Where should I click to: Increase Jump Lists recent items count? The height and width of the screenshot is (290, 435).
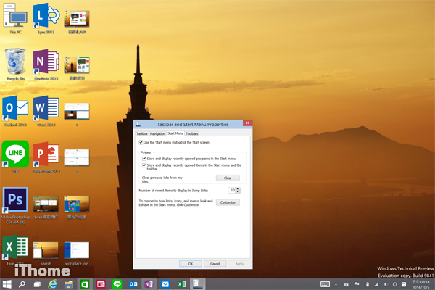pos(239,188)
